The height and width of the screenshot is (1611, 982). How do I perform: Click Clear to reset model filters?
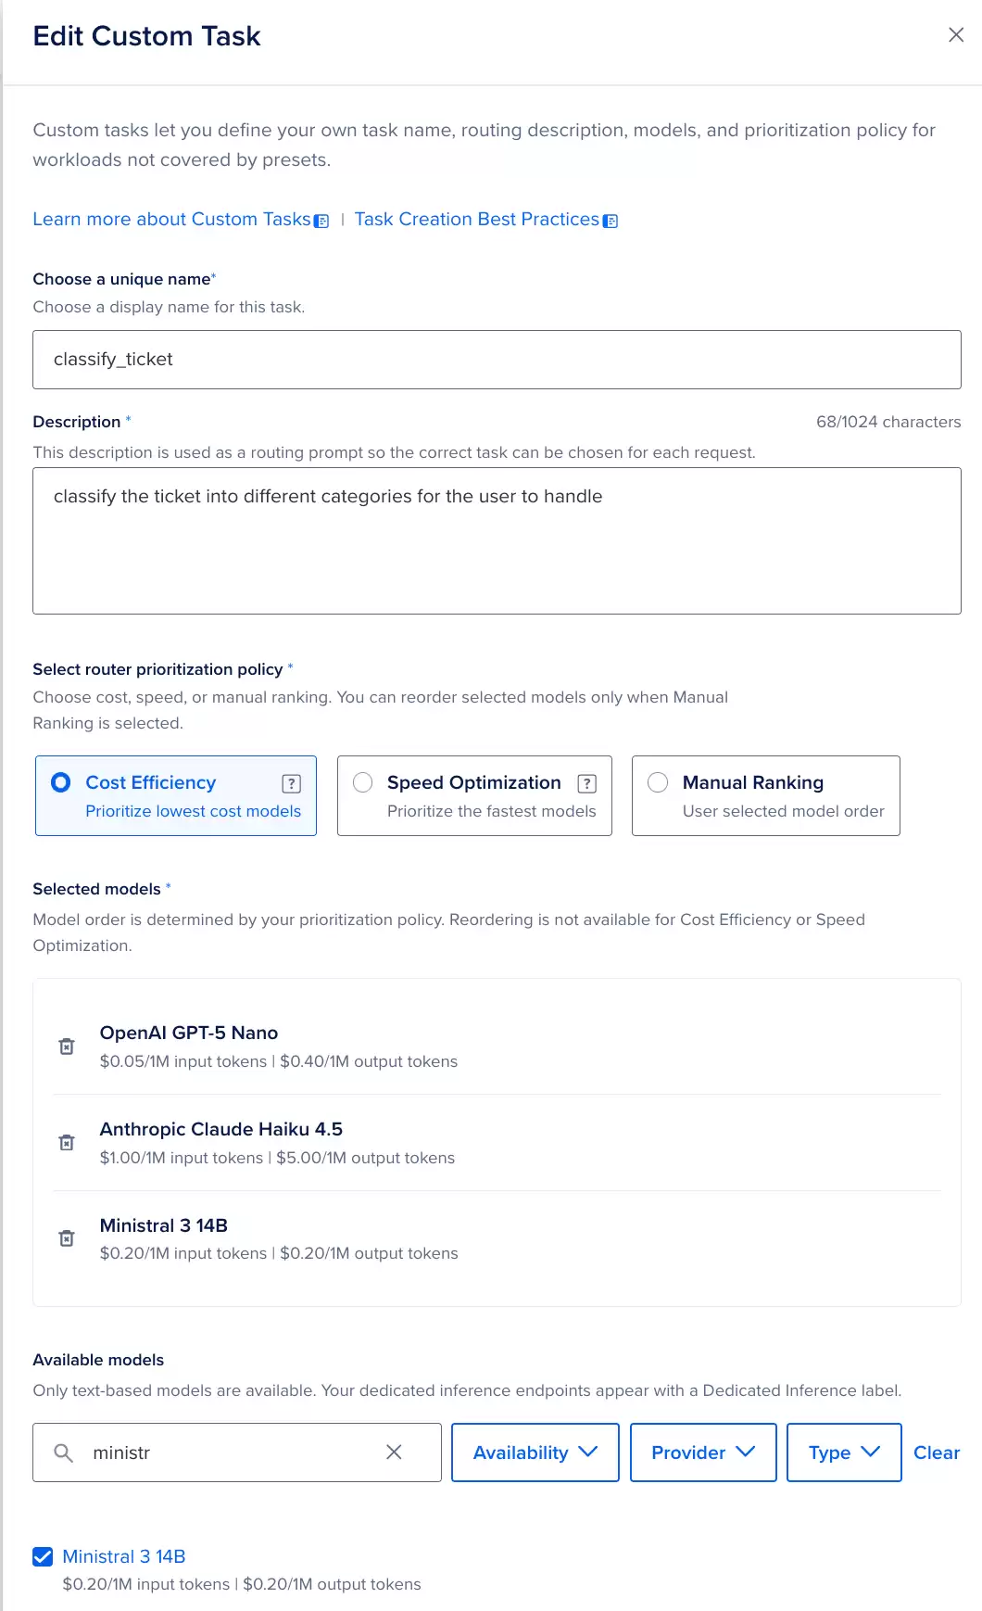937,1452
